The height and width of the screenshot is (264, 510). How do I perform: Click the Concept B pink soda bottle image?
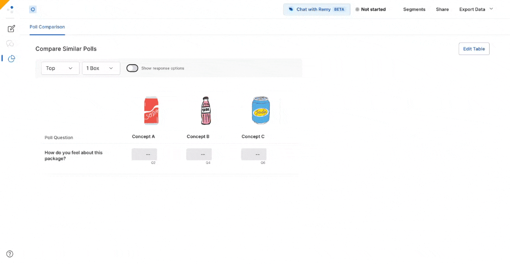(205, 111)
